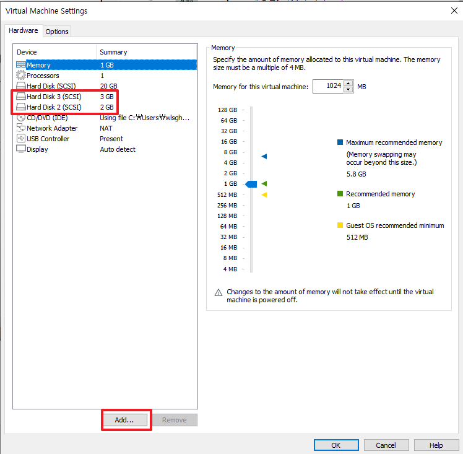This screenshot has width=463, height=454.
Task: Click the yellow guest OS minimum marker
Action: point(264,194)
